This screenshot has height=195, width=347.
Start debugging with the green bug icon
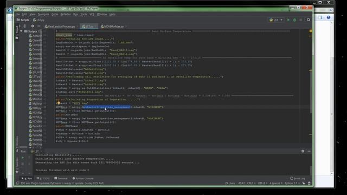294,20
